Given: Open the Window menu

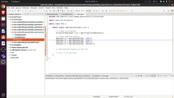Looking at the screenshot, I should coord(60,8).
